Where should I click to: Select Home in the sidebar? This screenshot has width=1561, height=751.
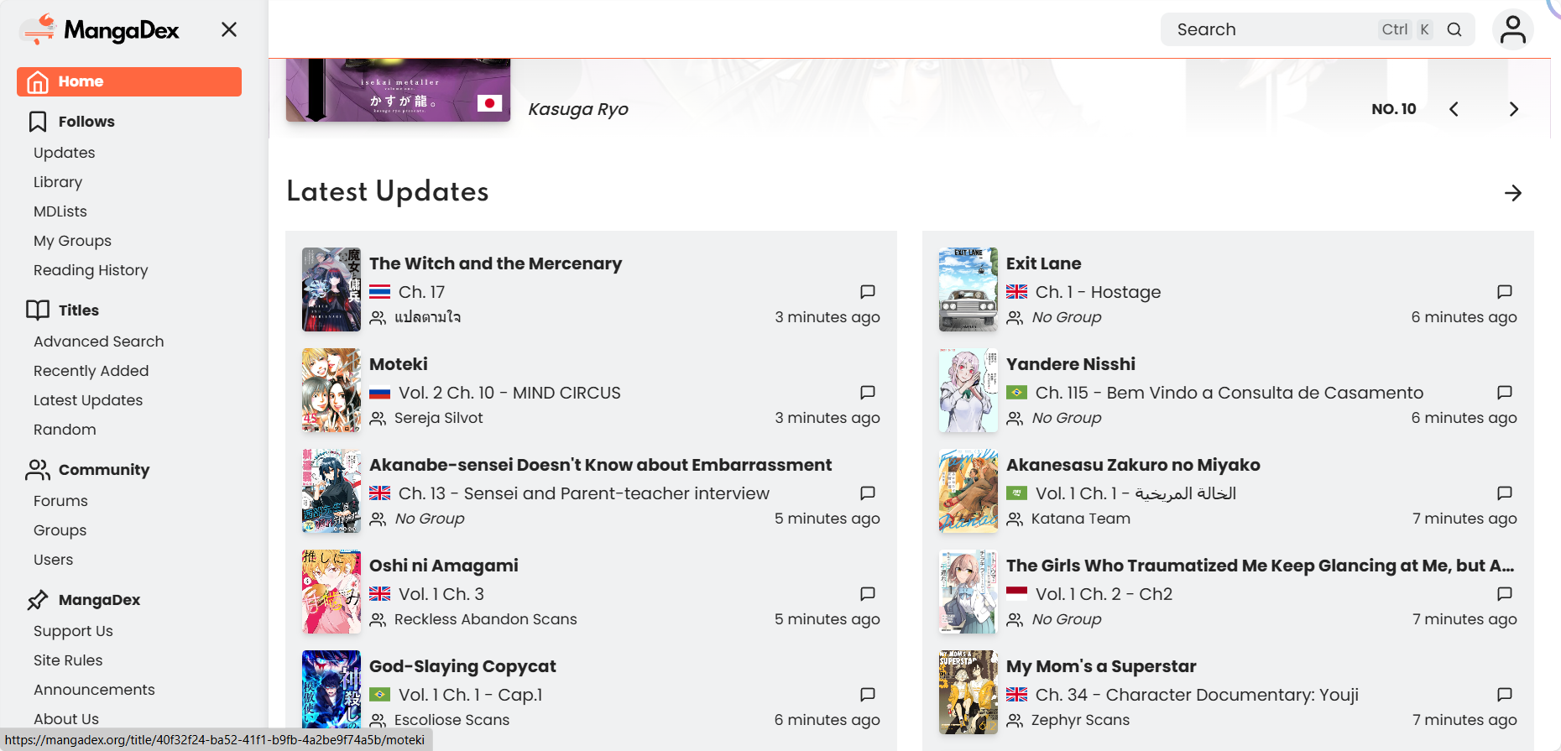pyautogui.click(x=129, y=81)
